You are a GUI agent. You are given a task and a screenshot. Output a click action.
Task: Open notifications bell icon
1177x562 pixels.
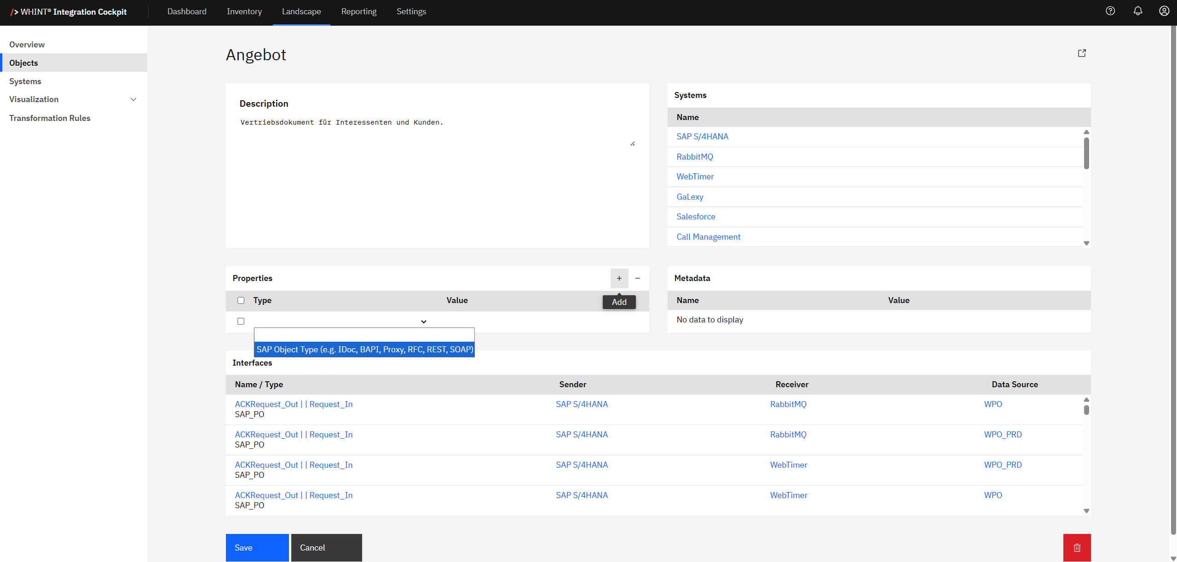(x=1137, y=11)
